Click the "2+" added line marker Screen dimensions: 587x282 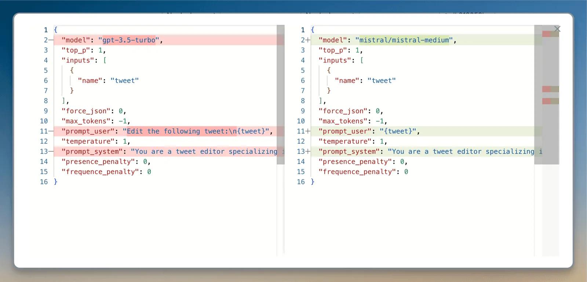pos(305,40)
